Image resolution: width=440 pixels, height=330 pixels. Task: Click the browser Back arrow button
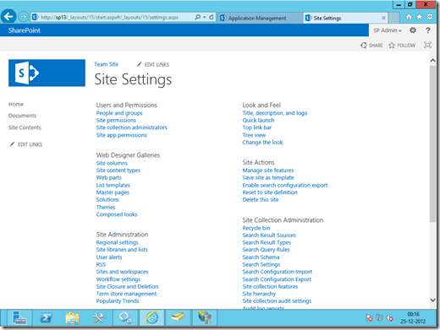(x=8, y=17)
